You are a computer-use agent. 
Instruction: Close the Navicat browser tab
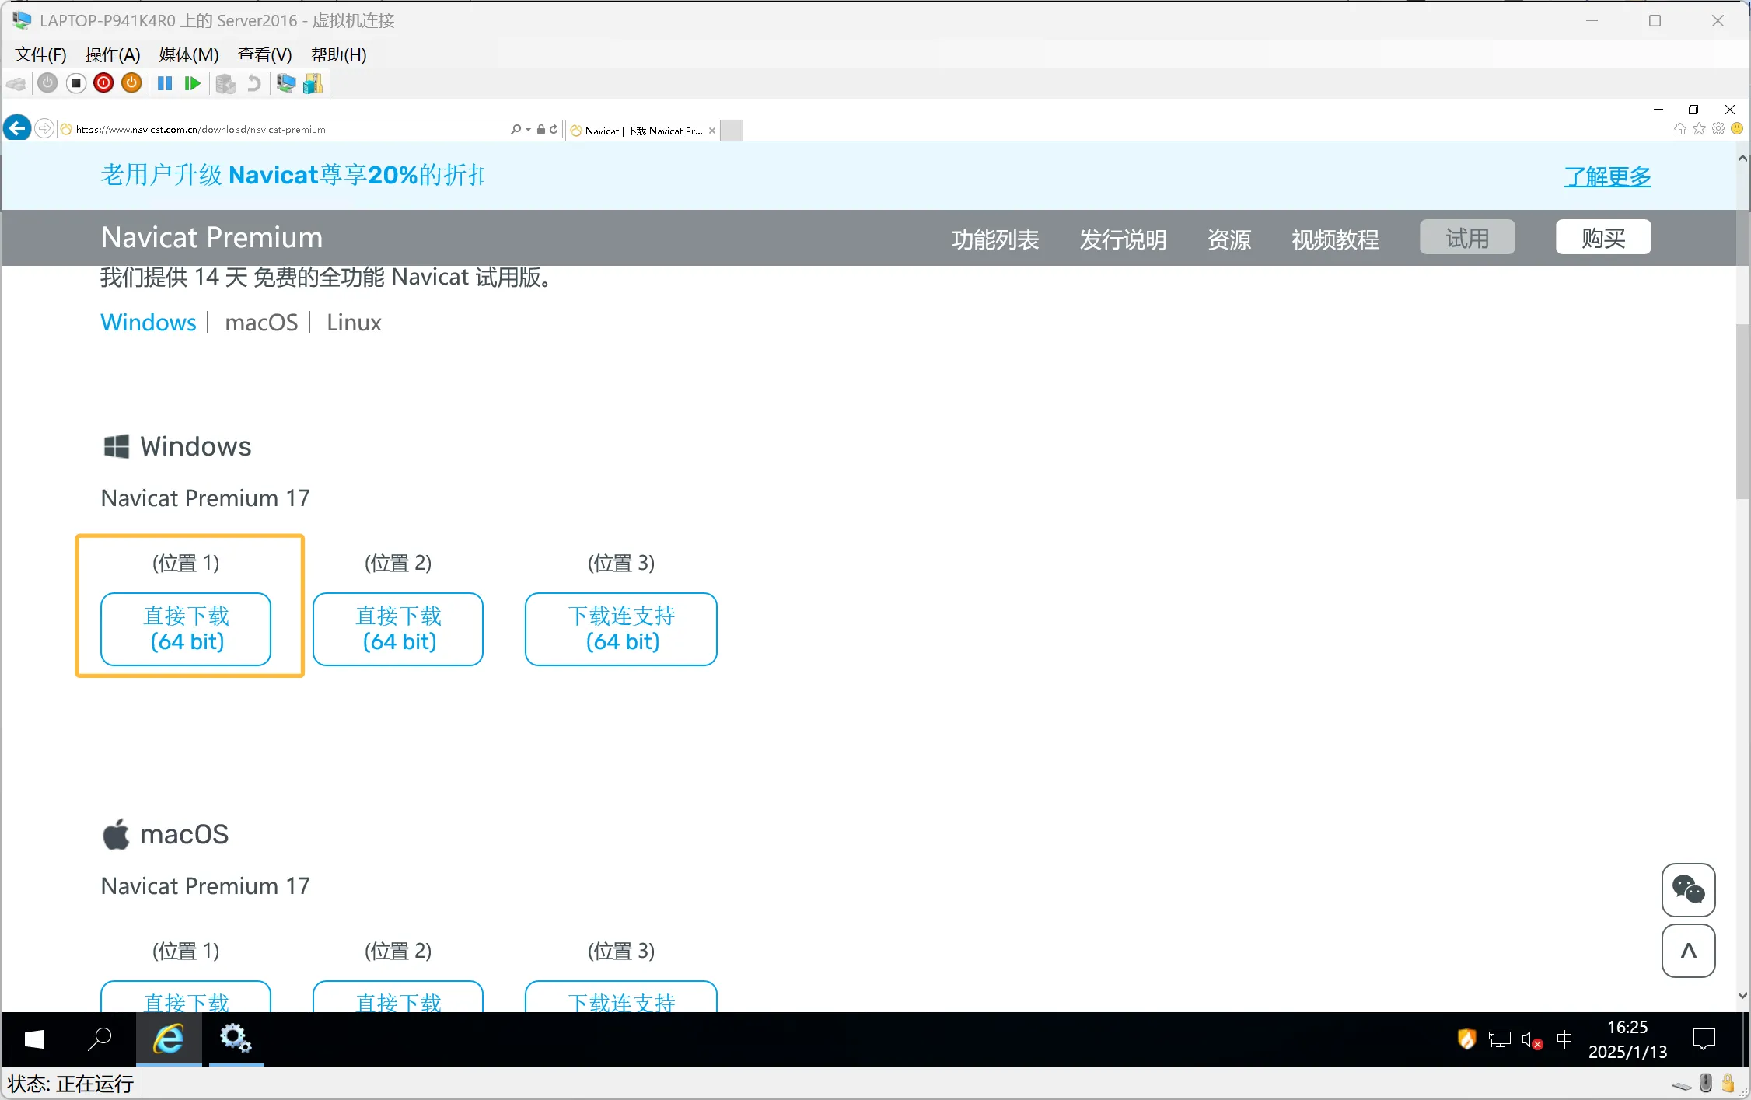pos(712,131)
